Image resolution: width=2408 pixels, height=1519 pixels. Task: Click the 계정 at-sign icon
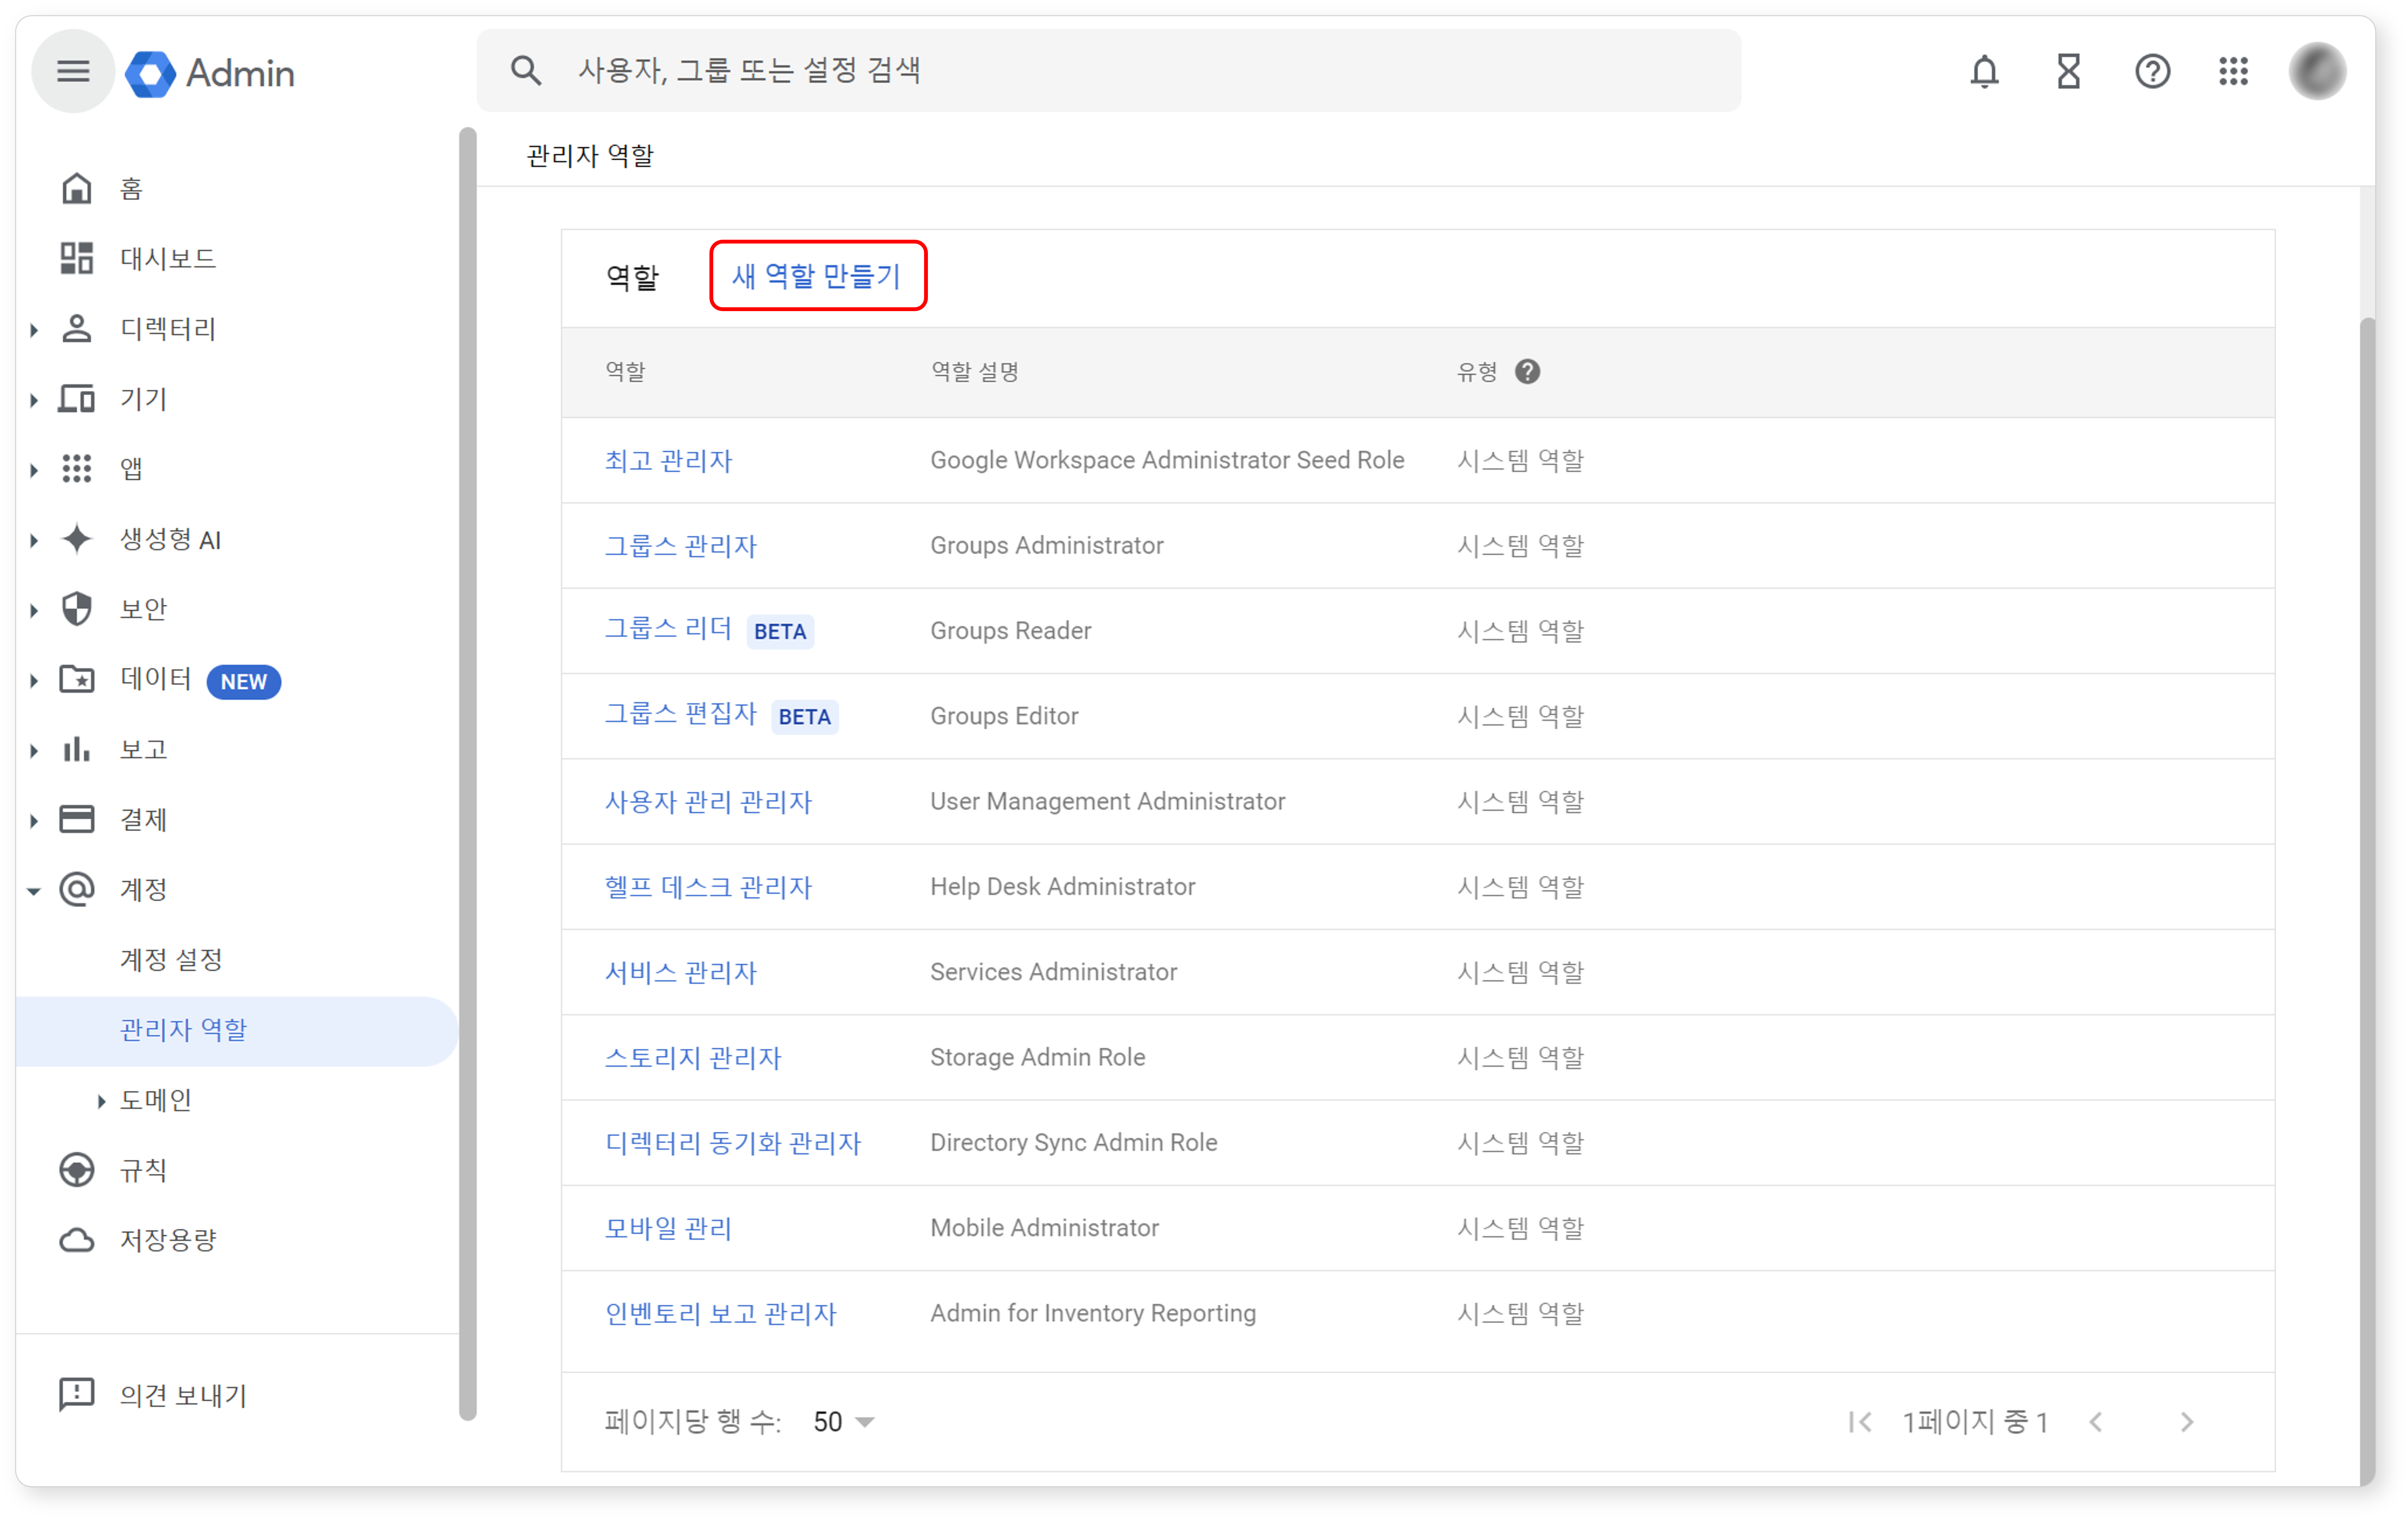(77, 889)
